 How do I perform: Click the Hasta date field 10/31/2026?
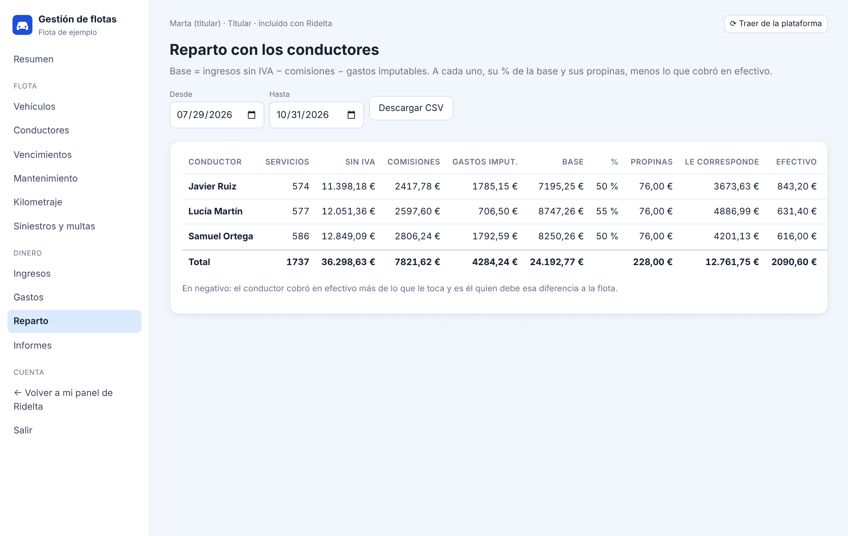[x=316, y=115]
